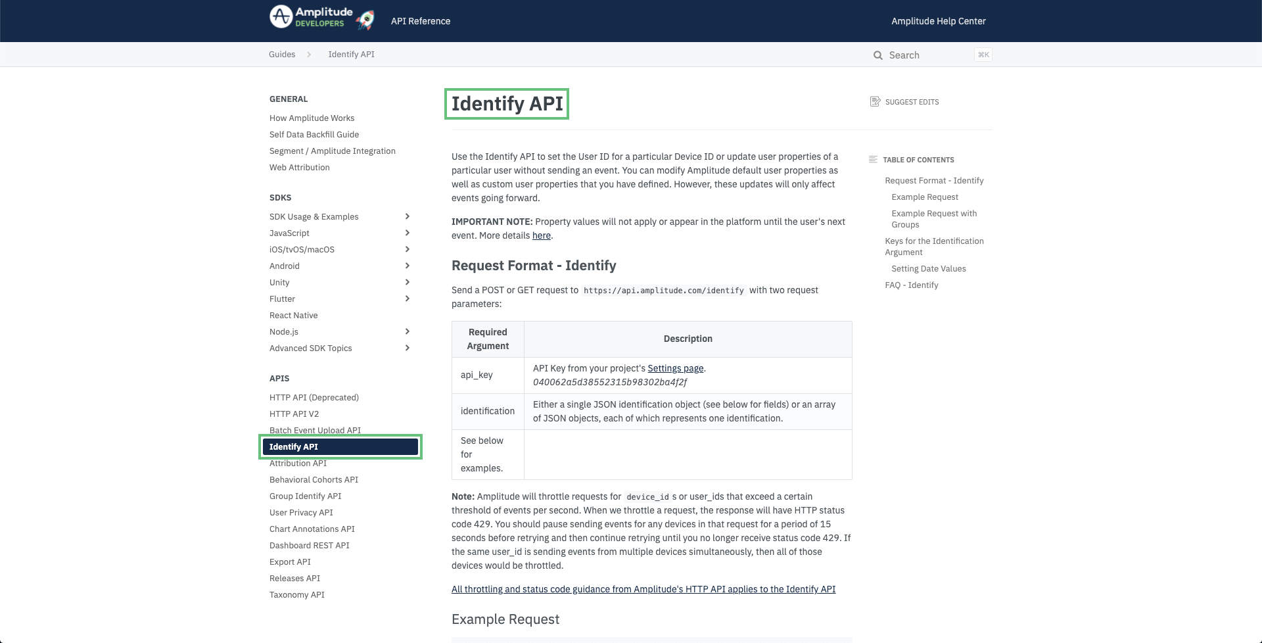Click the https://api.amplitude.com/identify code text
Viewport: 1262px width, 643px height.
pyautogui.click(x=664, y=290)
